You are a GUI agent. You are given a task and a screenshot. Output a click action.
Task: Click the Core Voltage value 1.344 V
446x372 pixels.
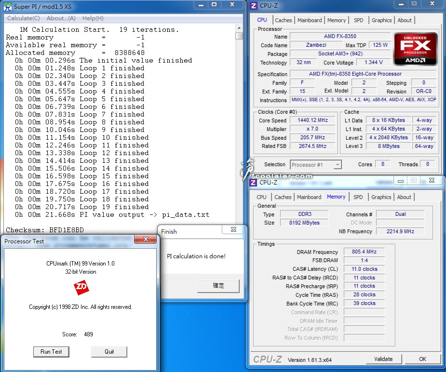[374, 62]
